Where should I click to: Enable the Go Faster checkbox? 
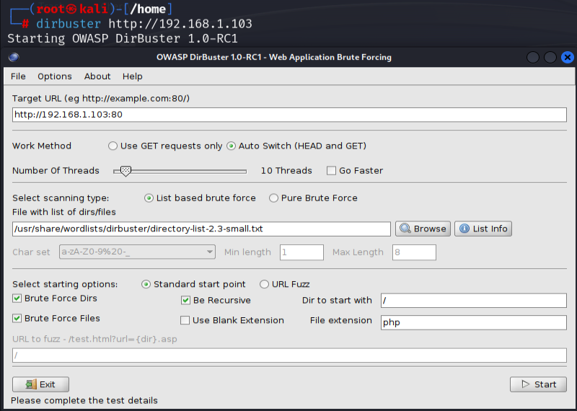(331, 171)
